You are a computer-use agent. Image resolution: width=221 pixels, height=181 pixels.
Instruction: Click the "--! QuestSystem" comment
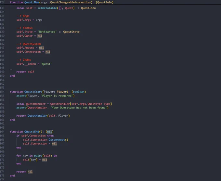pyautogui.click(x=29, y=44)
